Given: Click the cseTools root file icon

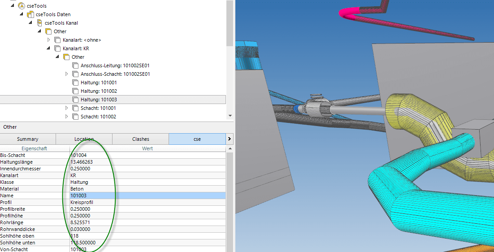Looking at the screenshot, I should point(22,6).
